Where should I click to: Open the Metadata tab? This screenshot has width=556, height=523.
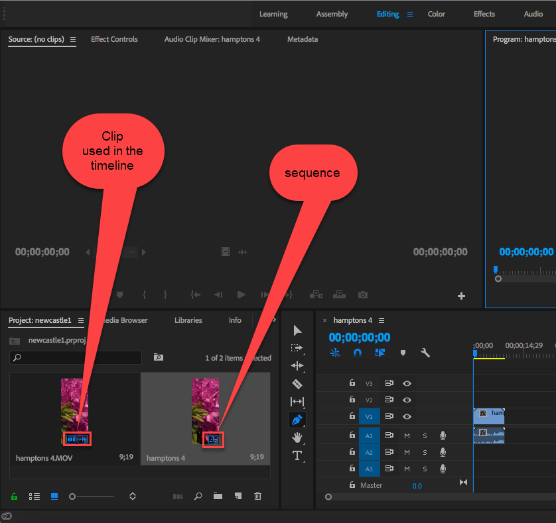click(x=303, y=39)
